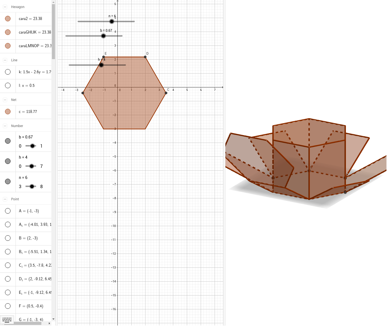Show point F = (0.5, -0.4)

click(x=8, y=306)
